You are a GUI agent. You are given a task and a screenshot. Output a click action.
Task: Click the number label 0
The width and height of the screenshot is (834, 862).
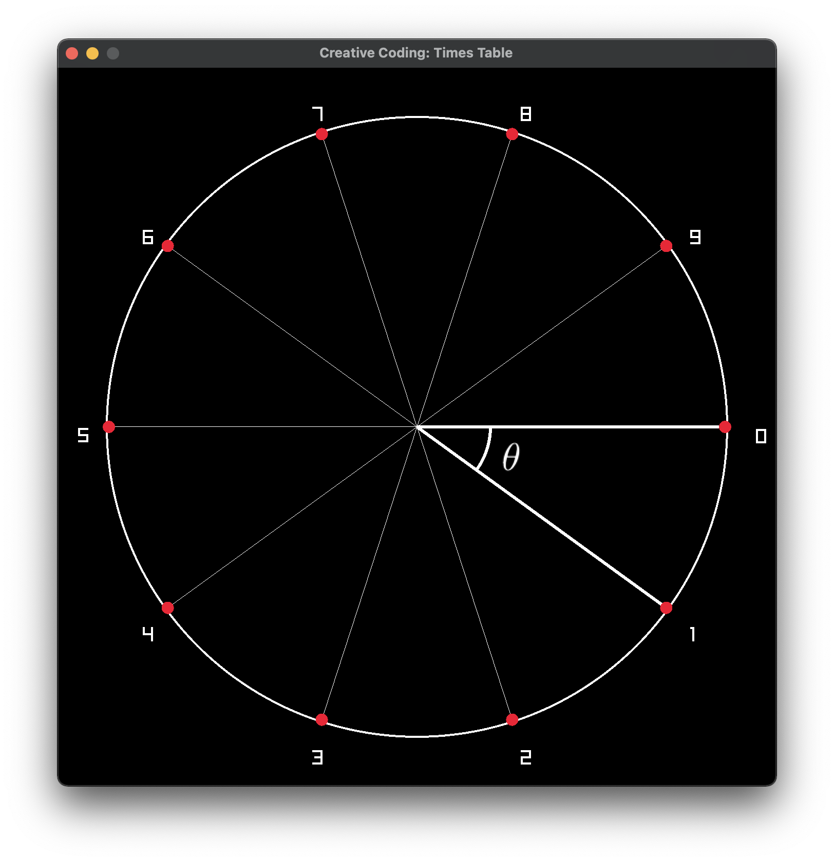click(761, 436)
